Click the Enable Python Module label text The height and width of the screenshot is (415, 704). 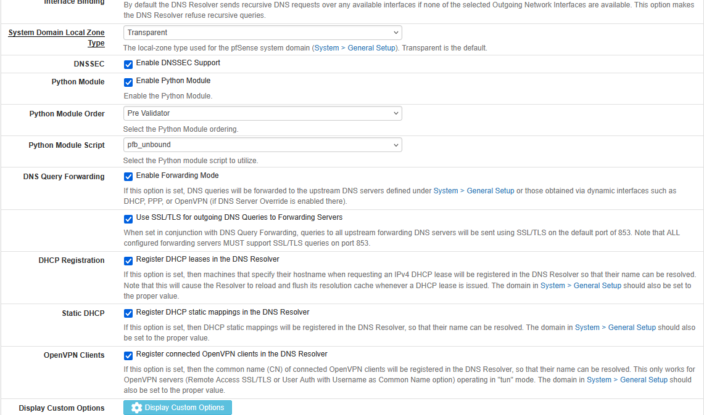tap(173, 81)
